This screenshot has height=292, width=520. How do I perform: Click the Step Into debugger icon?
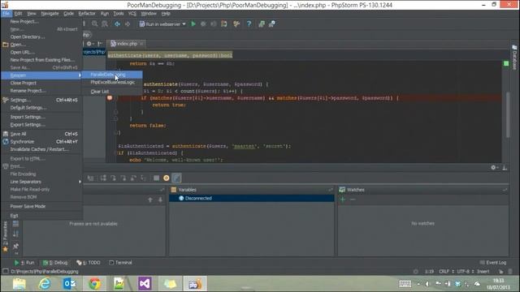[114, 178]
